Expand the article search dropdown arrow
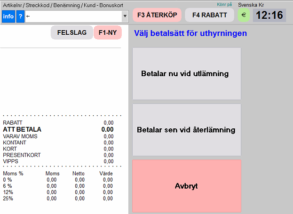 125,16
